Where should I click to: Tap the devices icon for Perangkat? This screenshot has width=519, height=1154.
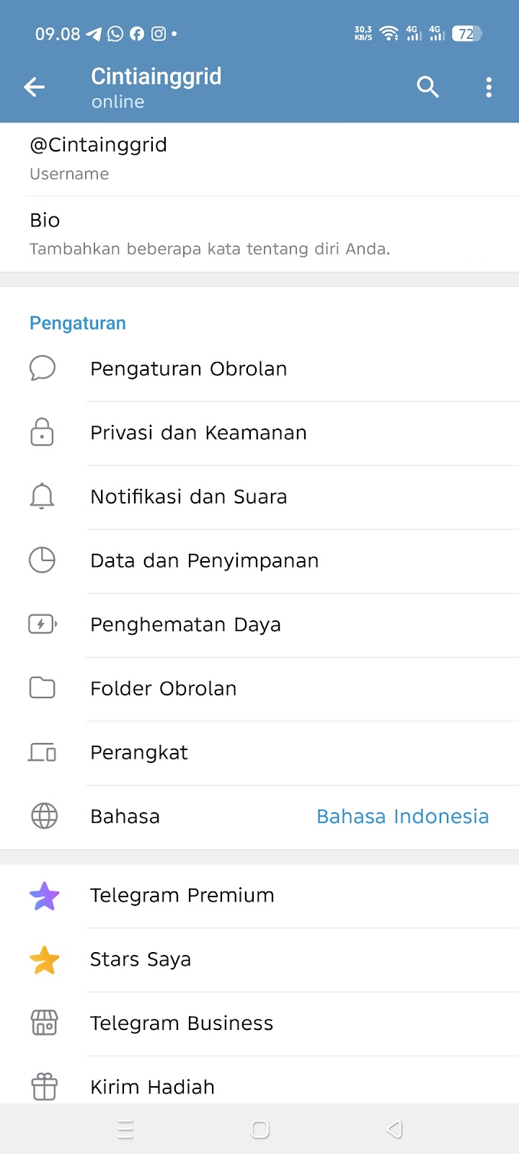[x=42, y=752]
